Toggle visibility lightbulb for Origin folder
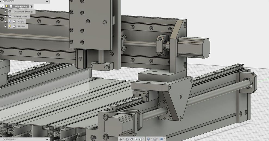The image size is (269, 141). click(x=10, y=21)
